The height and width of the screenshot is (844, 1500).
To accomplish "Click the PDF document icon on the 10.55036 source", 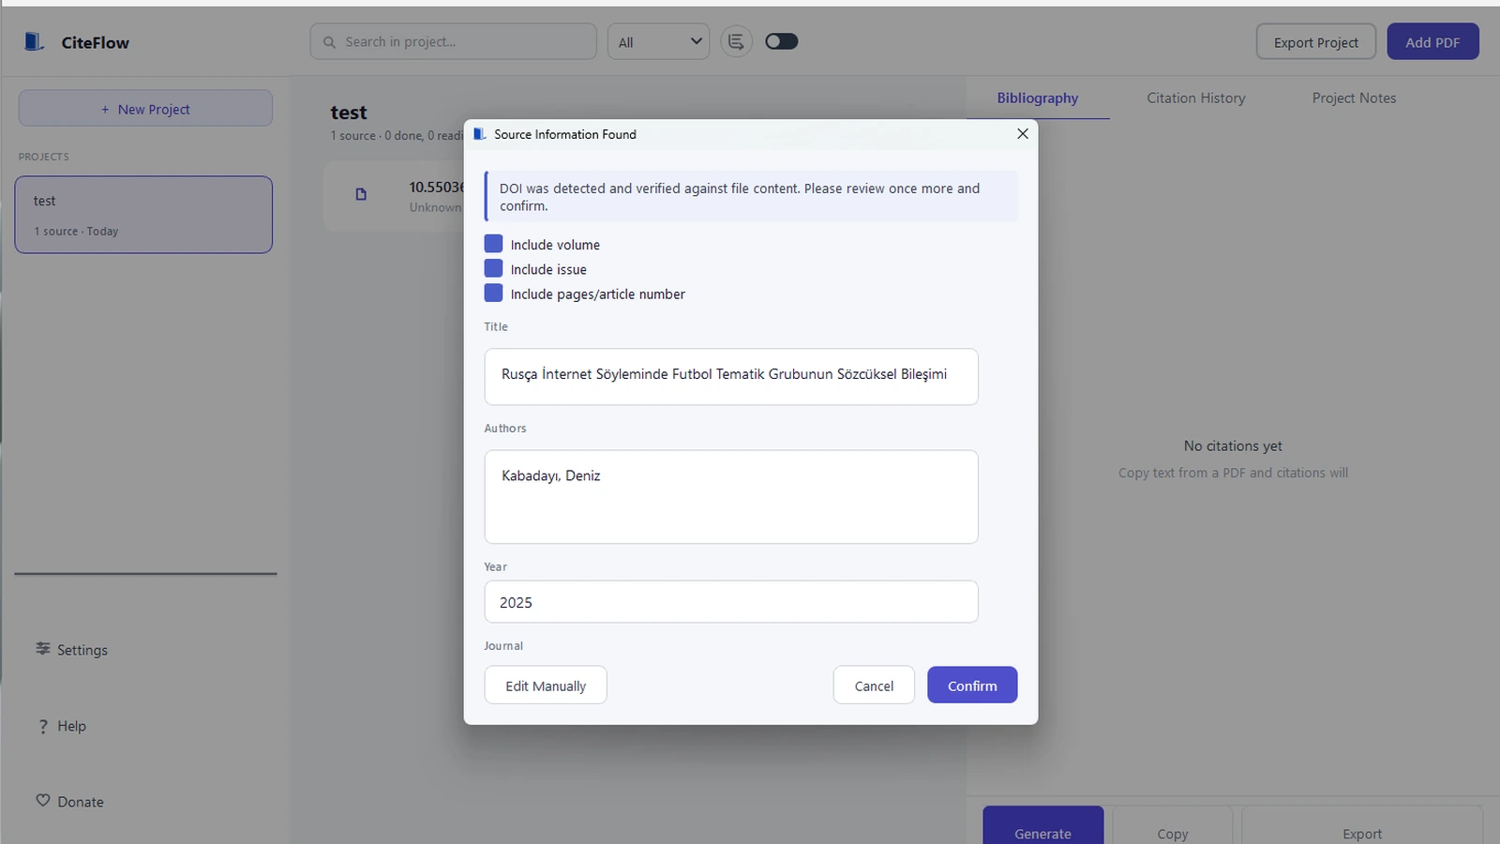I will pyautogui.click(x=361, y=194).
